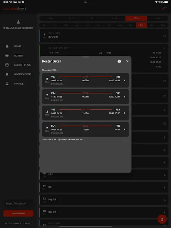Open the Roster section icon
The height and width of the screenshot is (228, 171).
[x=7, y=55]
